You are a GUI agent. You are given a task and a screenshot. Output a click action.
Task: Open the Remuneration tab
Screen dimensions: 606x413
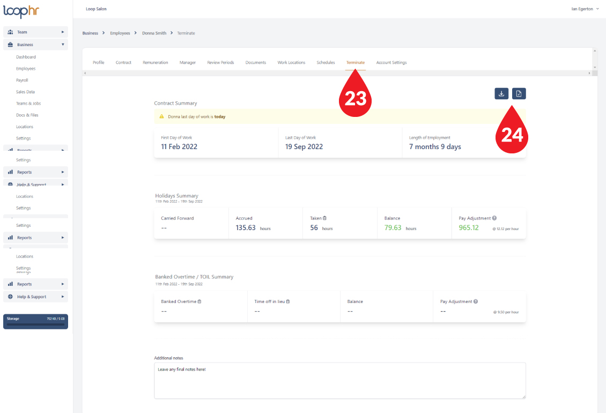pyautogui.click(x=156, y=62)
